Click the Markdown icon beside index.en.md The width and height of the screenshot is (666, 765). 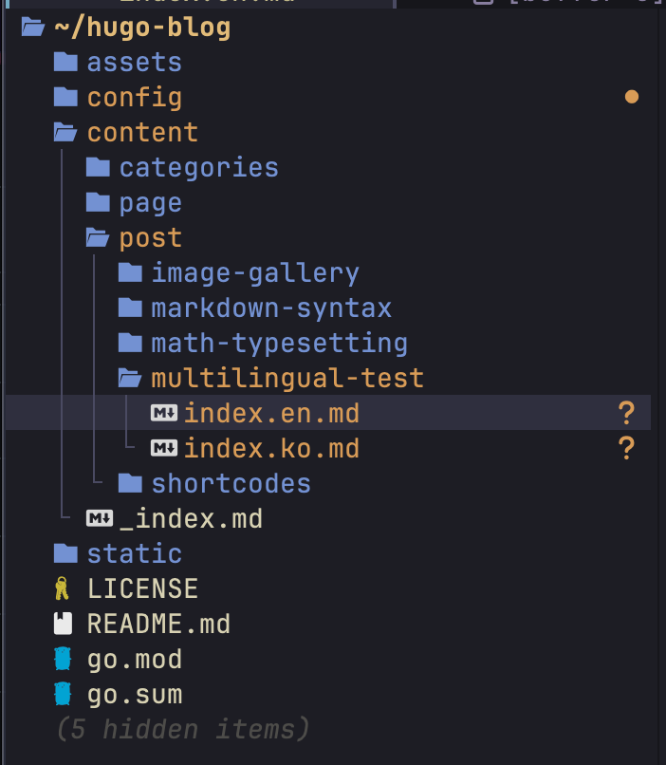coord(163,413)
